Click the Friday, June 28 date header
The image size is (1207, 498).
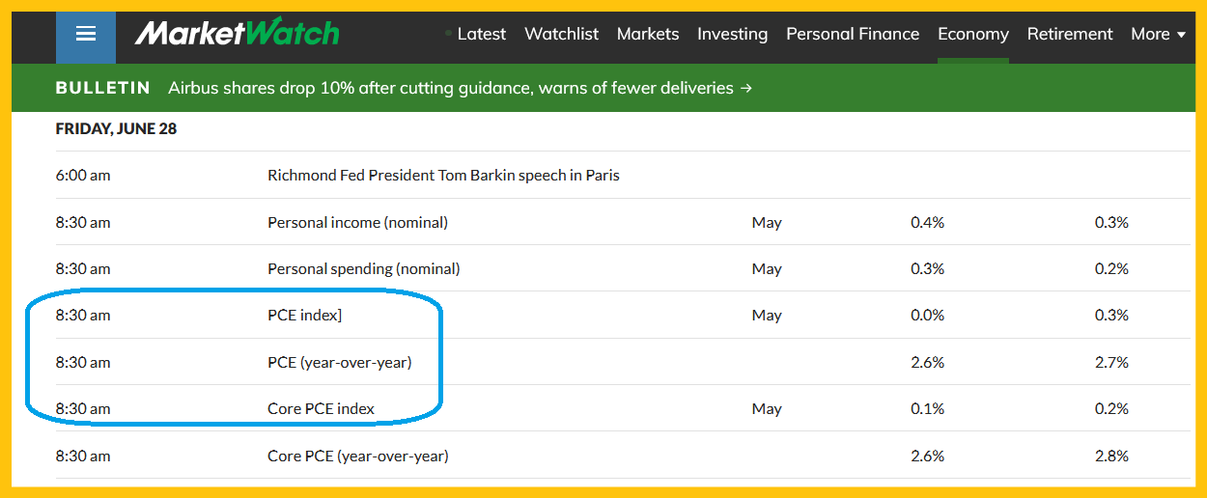click(116, 128)
